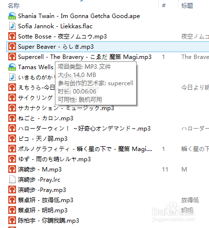Select the Tamas Wells file name
209x228 pixels.
tap(35, 67)
